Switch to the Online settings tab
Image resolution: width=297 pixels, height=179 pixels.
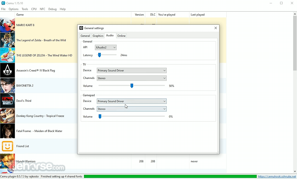[x=121, y=36]
